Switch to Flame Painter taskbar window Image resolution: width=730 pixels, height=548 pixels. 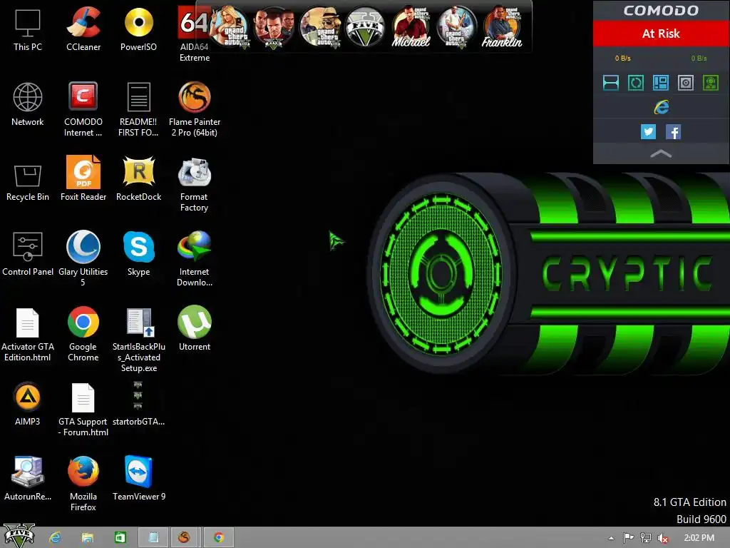pyautogui.click(x=185, y=538)
